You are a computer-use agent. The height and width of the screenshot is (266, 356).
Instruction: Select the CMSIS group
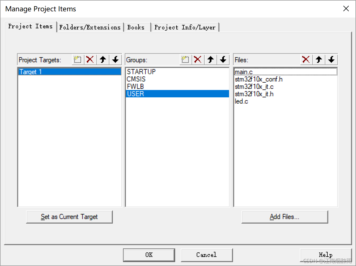[177, 79]
